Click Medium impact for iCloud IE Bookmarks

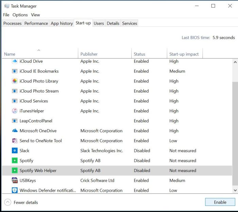[x=177, y=71]
